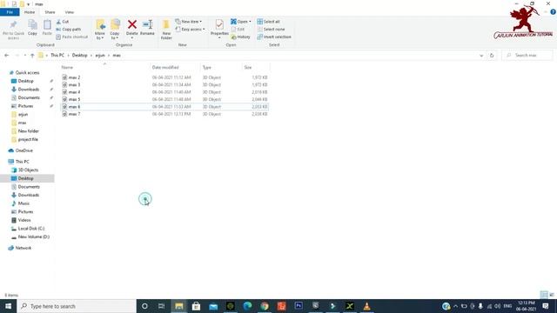Select Network in the navigation pane

[23, 248]
